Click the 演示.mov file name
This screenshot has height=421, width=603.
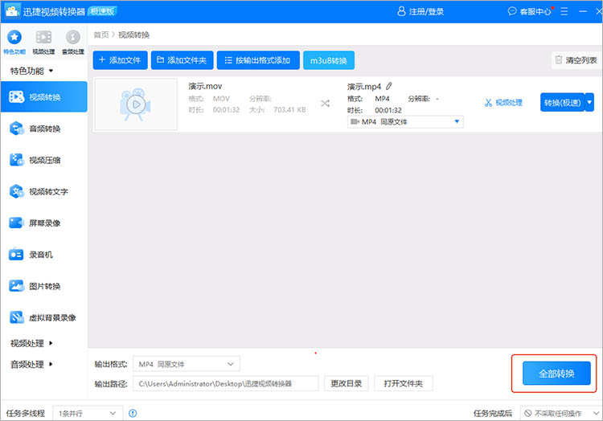click(205, 86)
